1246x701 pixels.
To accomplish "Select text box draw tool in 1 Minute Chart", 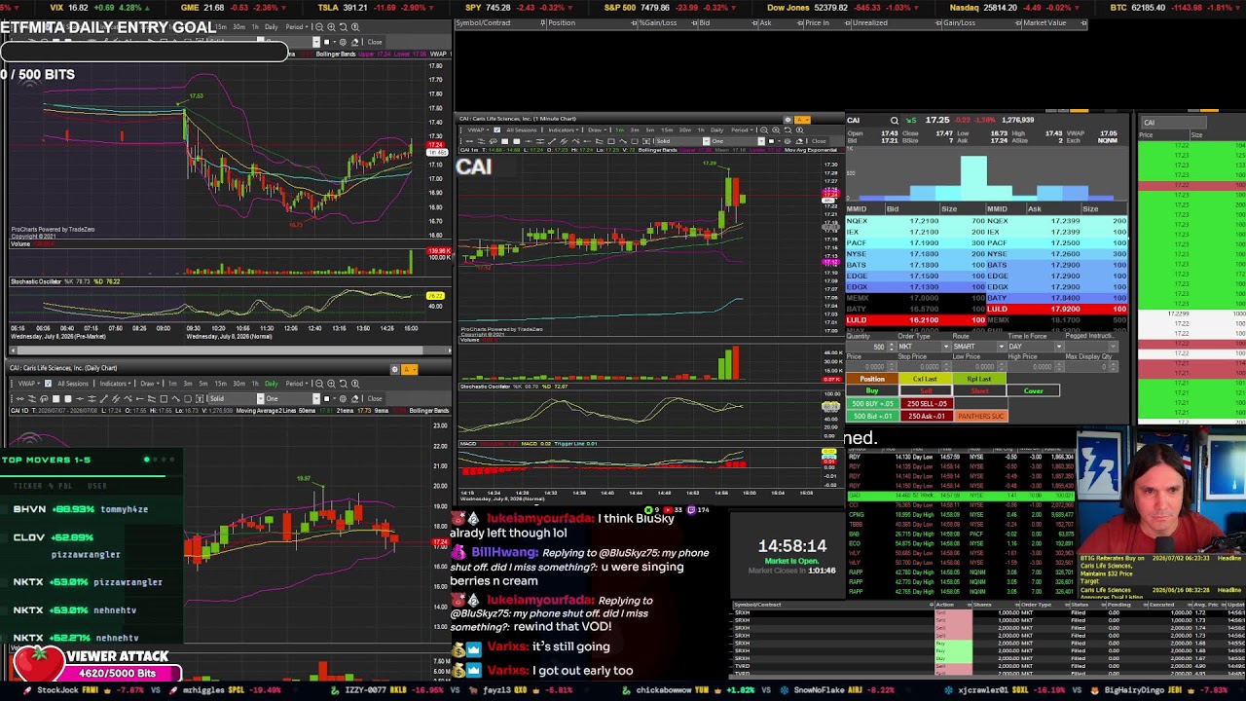I will (646, 141).
